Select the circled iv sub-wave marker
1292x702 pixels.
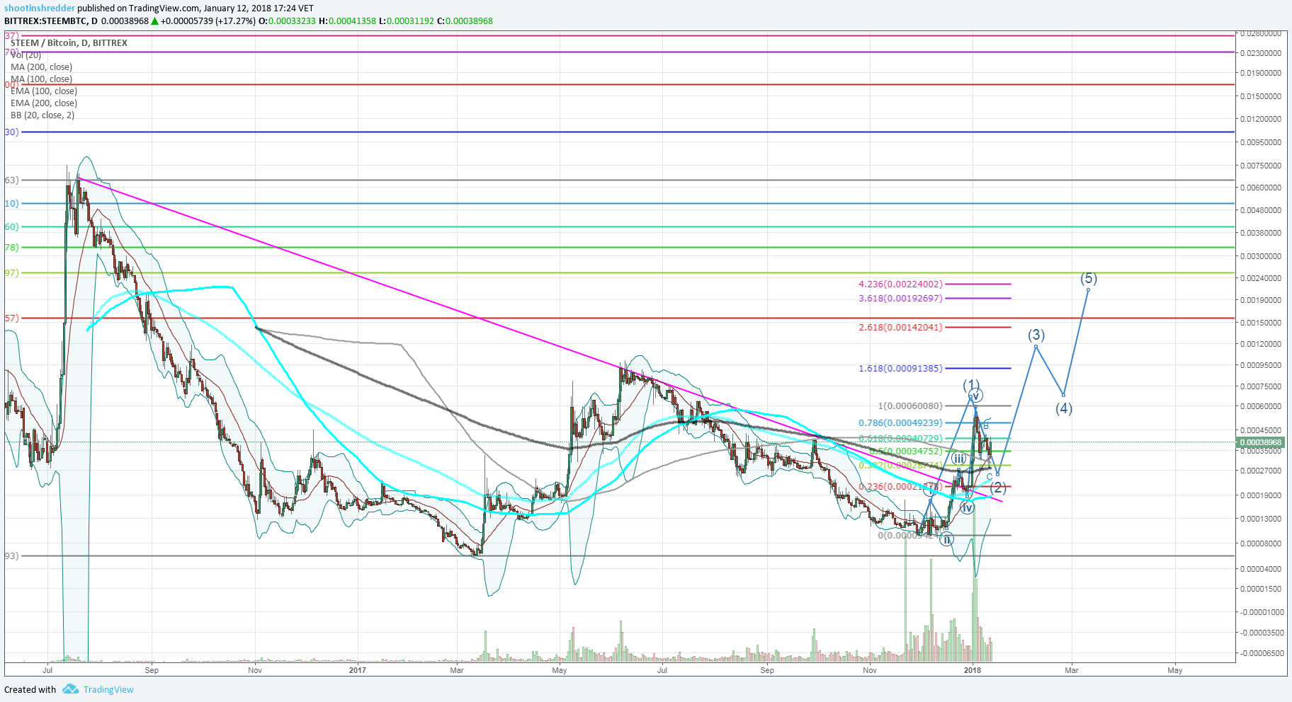click(968, 507)
